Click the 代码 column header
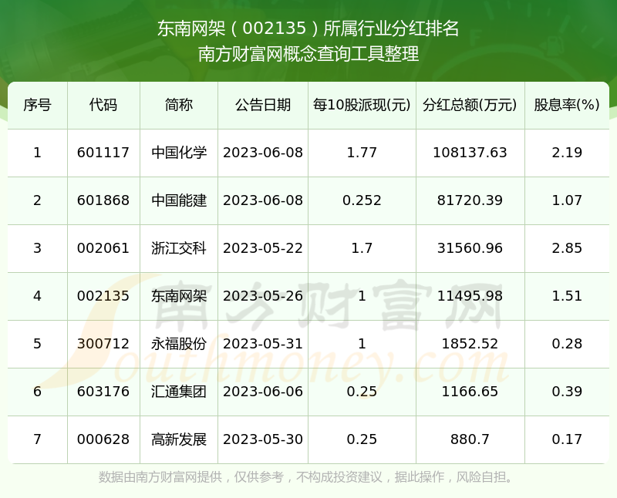617x498 pixels. [x=103, y=105]
